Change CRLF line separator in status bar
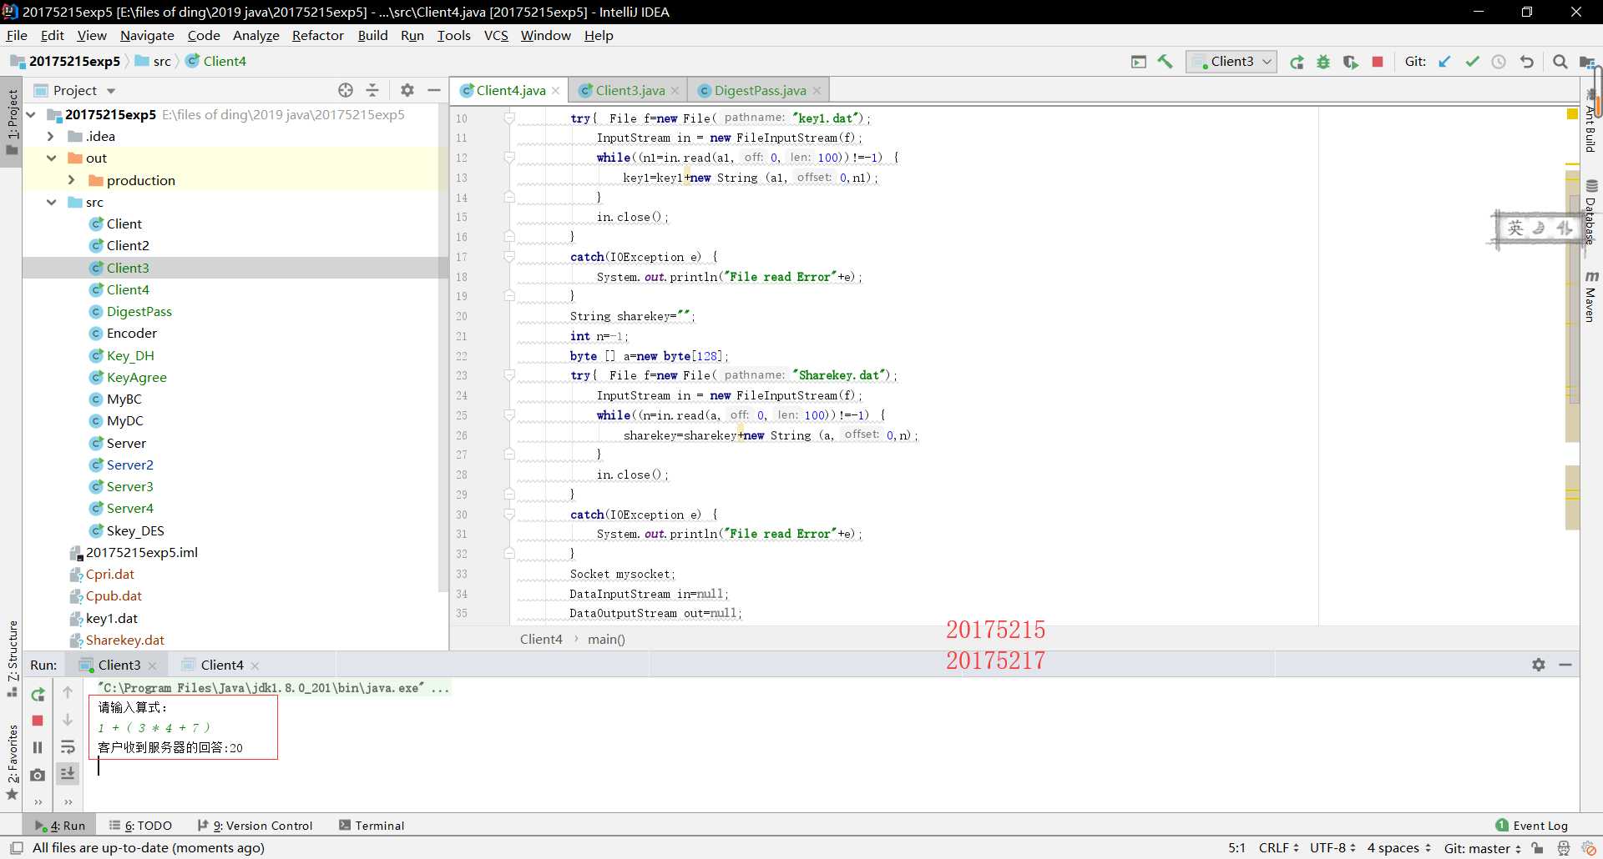Viewport: 1603px width, 859px height. coord(1279,848)
